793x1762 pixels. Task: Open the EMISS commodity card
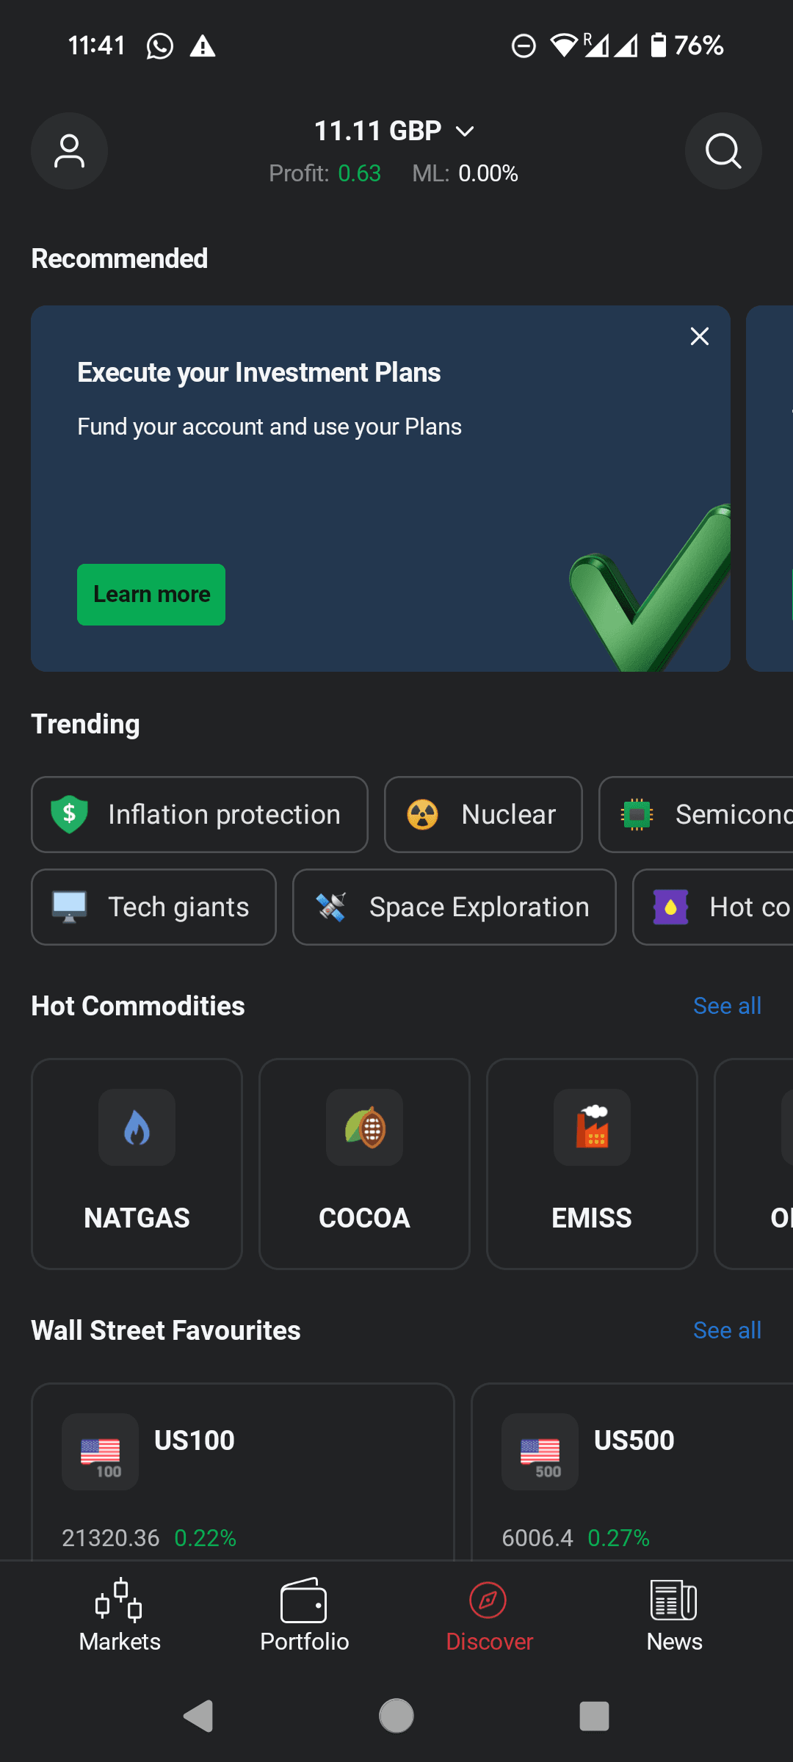592,1163
